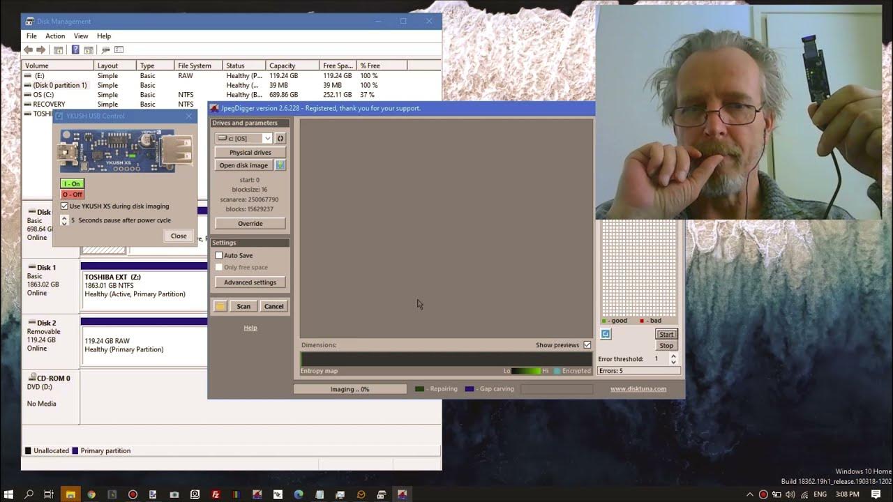This screenshot has width=893, height=502.
Task: Open Task View on taskbar
Action: (49, 494)
